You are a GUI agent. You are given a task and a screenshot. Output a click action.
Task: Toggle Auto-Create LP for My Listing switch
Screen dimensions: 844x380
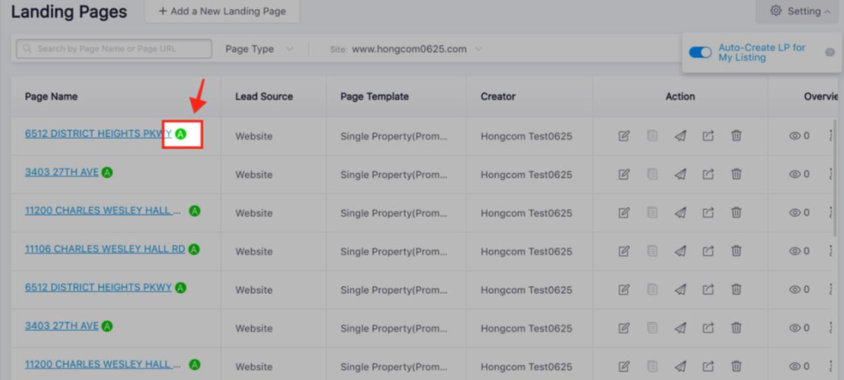click(700, 53)
